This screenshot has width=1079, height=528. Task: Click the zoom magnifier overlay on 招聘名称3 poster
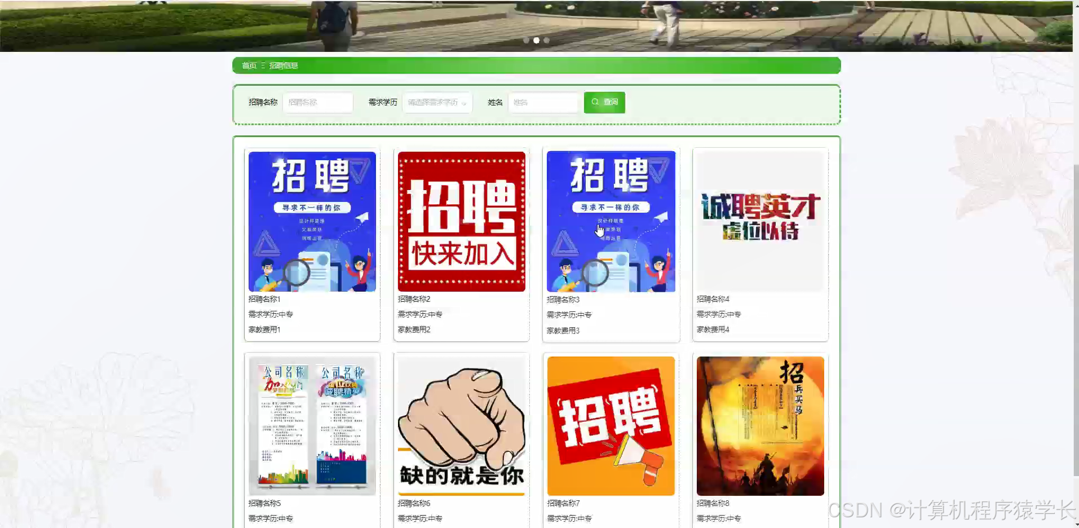tap(596, 273)
